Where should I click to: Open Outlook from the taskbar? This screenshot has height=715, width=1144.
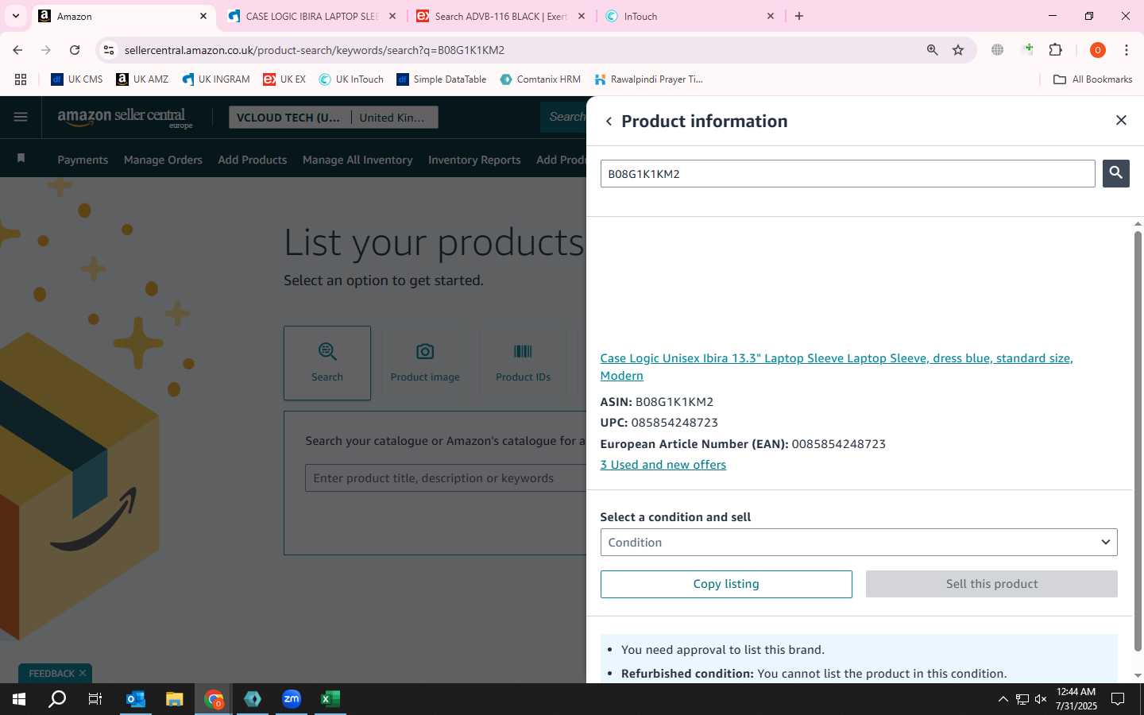pyautogui.click(x=136, y=699)
